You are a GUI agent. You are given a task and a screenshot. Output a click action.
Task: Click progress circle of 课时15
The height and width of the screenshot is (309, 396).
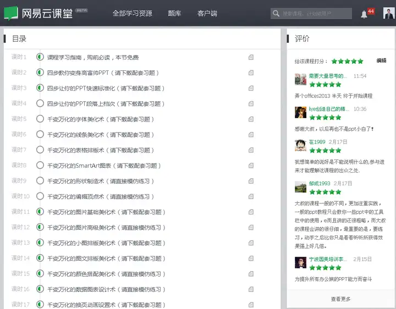point(40,273)
